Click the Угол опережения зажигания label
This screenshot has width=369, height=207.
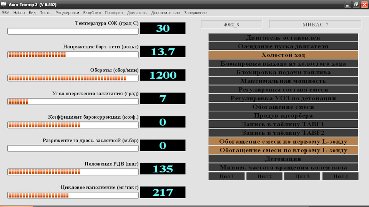pyautogui.click(x=95, y=94)
